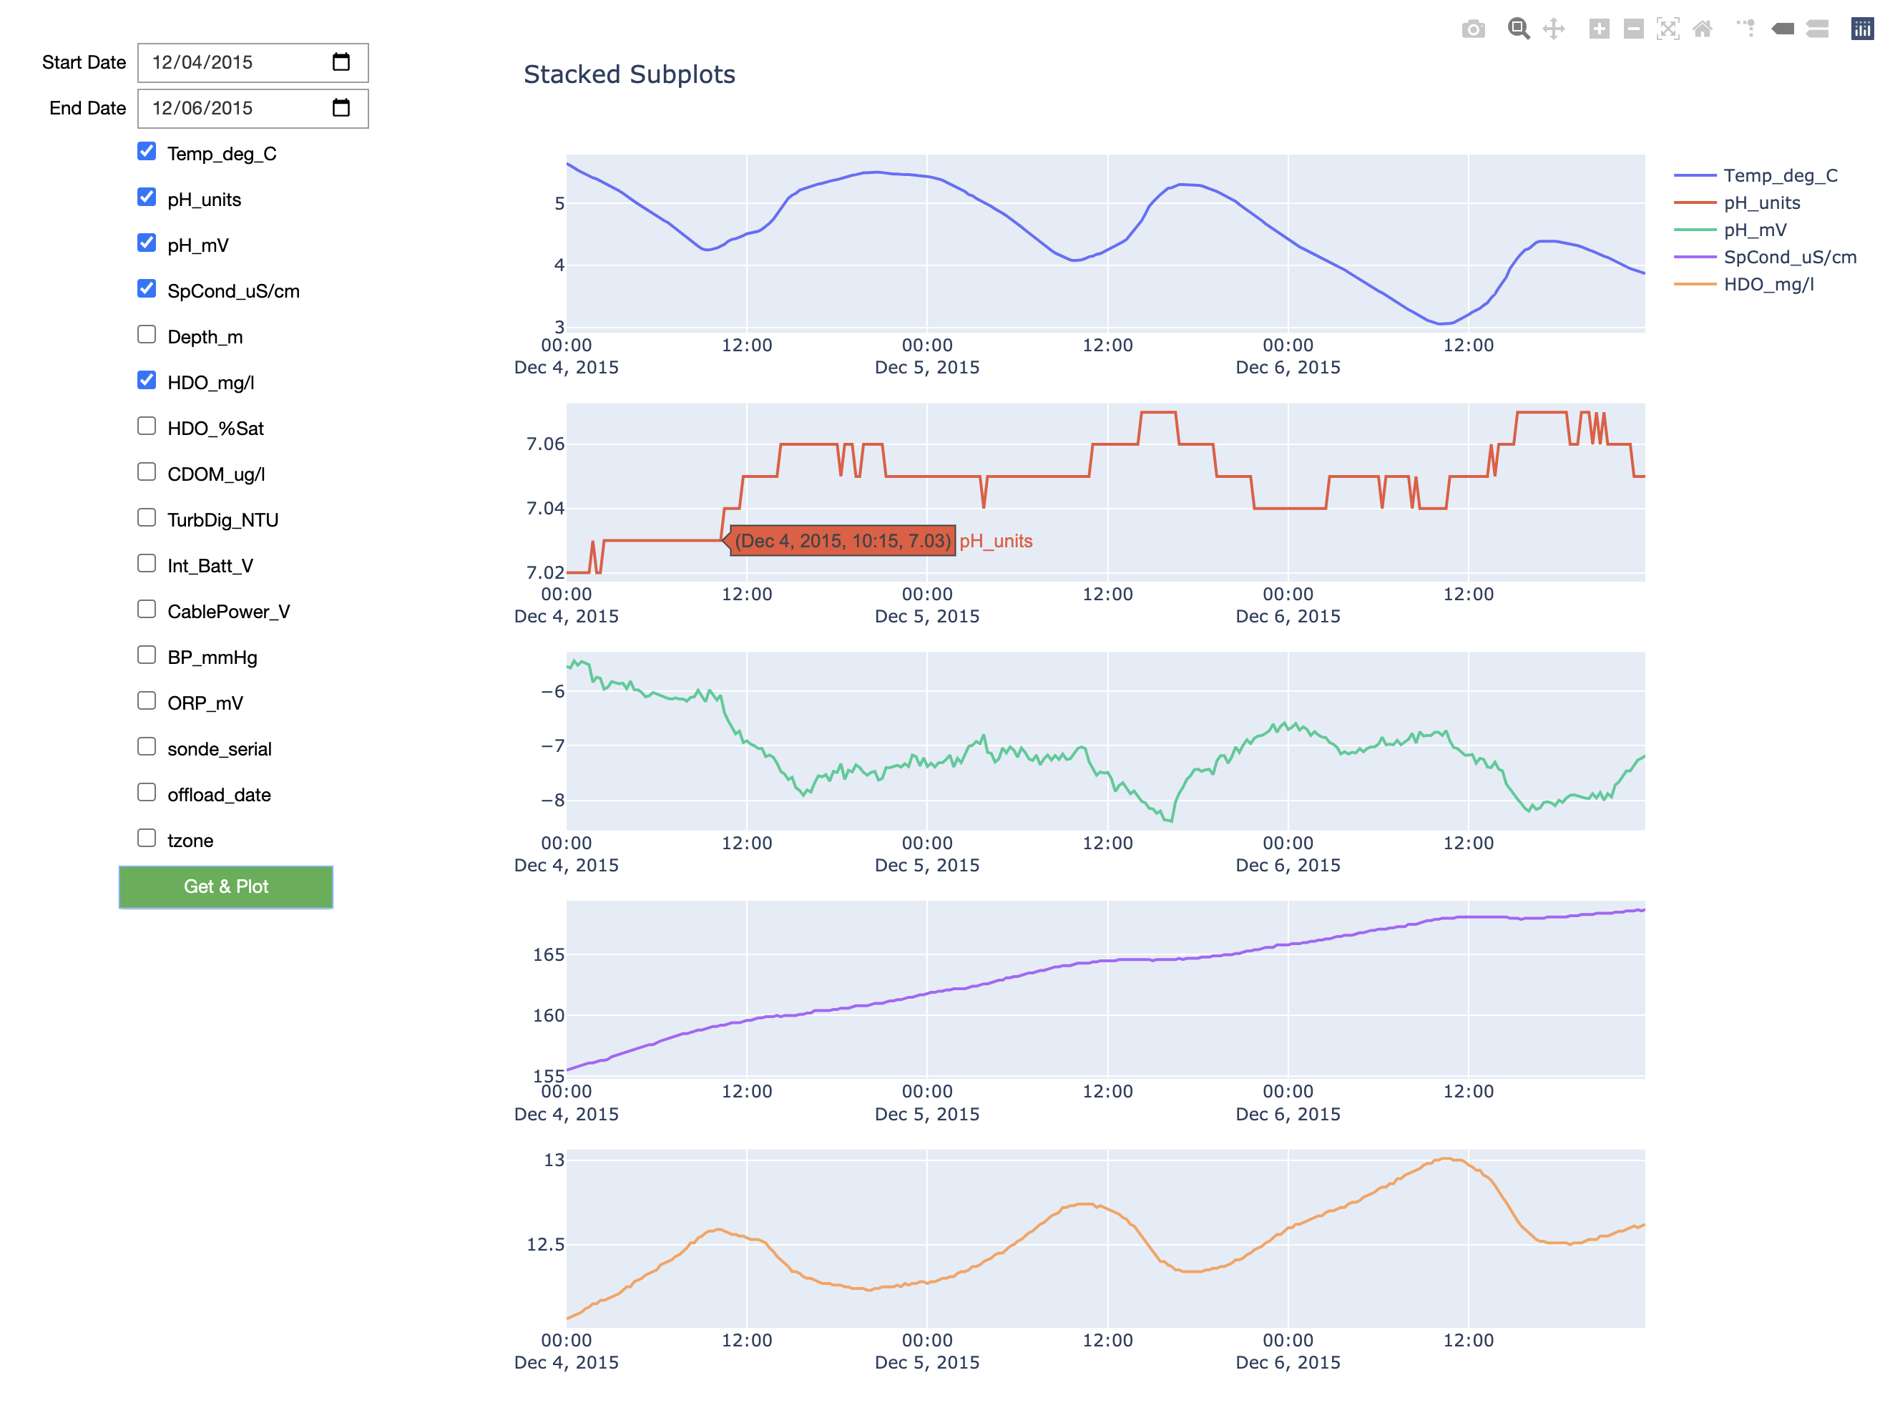Activate the Pan tool
1900x1428 pixels.
(x=1553, y=29)
